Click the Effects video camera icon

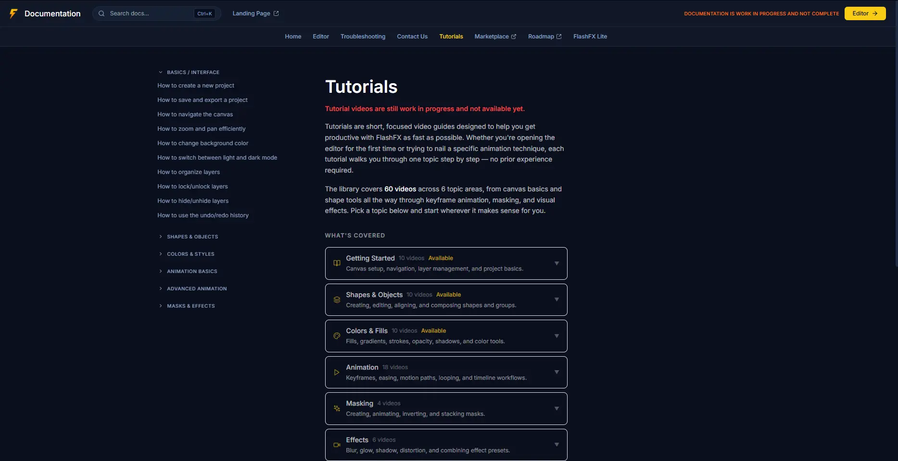337,445
